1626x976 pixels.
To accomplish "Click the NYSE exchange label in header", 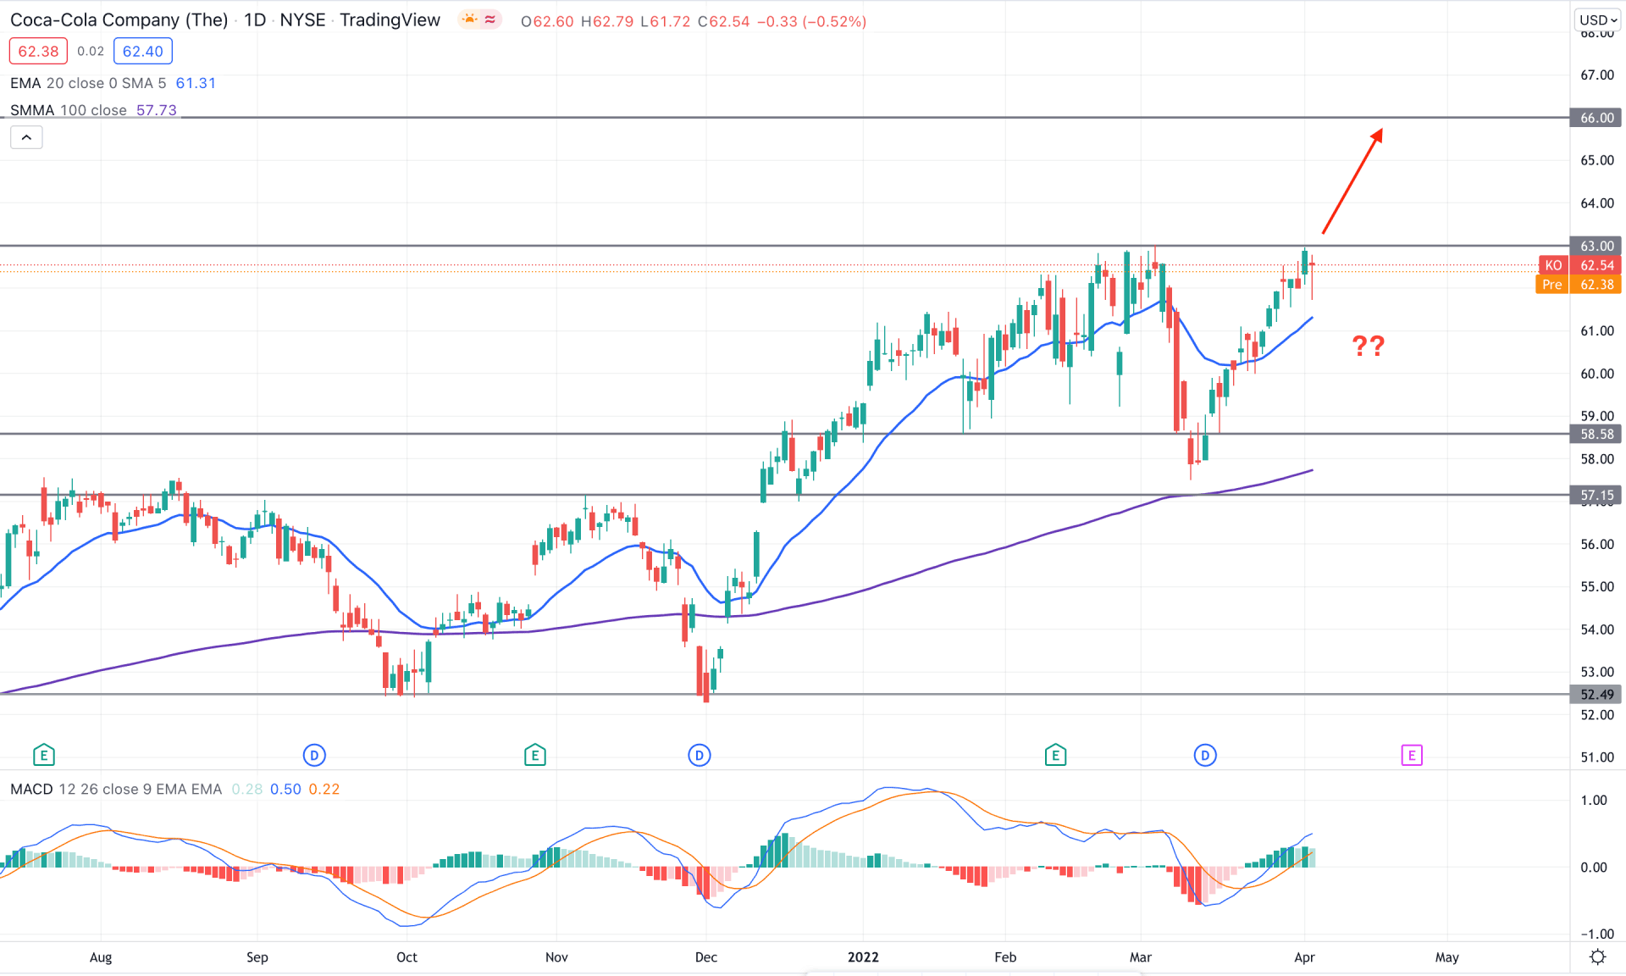I will 302,19.
